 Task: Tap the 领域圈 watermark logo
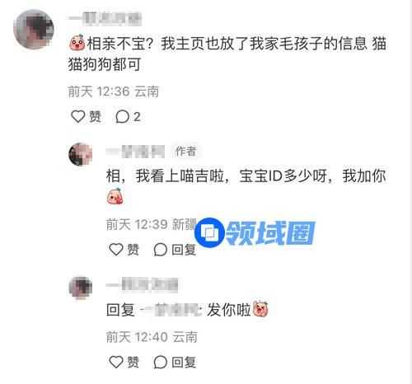[255, 233]
